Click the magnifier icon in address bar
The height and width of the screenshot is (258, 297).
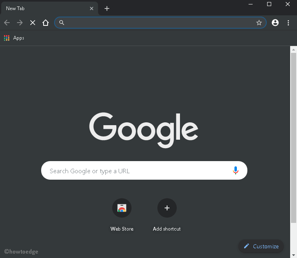(62, 23)
